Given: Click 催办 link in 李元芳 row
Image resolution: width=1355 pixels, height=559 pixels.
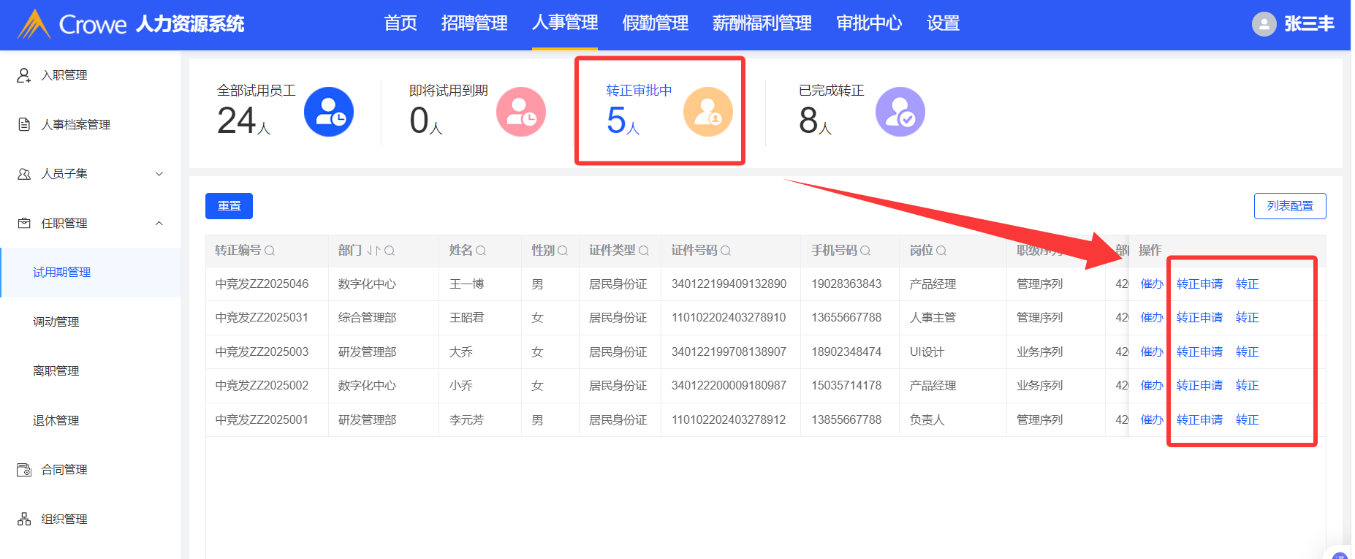Looking at the screenshot, I should (x=1151, y=420).
